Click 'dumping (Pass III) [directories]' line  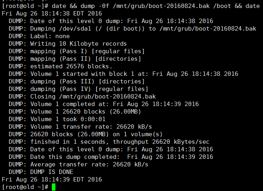(x=77, y=81)
